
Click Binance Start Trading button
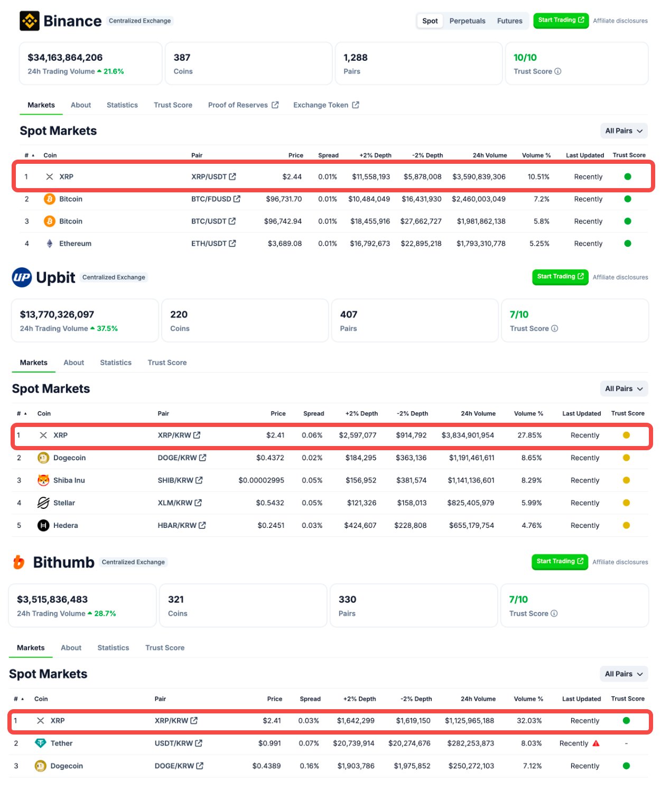click(561, 21)
